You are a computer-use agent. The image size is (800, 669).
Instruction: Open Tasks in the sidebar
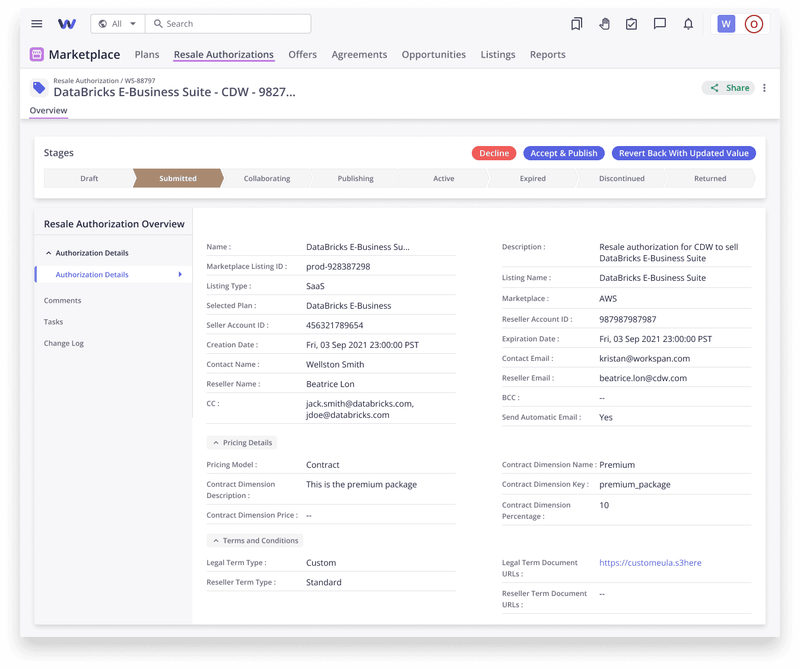point(53,322)
